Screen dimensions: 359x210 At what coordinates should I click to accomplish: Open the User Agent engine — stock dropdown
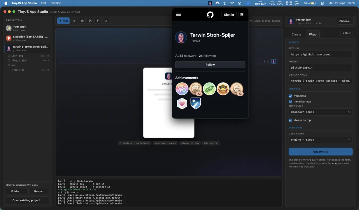pos(321,139)
